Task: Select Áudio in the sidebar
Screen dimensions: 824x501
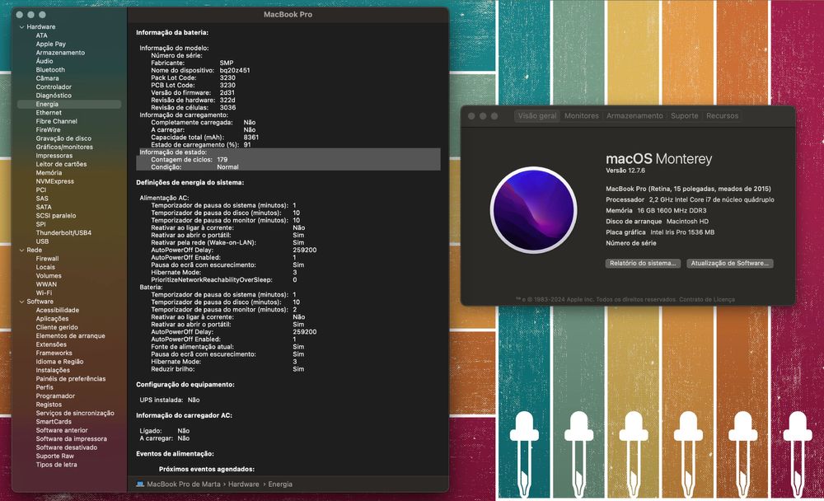Action: coord(44,61)
